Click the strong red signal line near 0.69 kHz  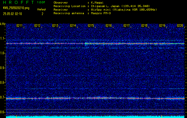pyautogui.click(x=95, y=98)
